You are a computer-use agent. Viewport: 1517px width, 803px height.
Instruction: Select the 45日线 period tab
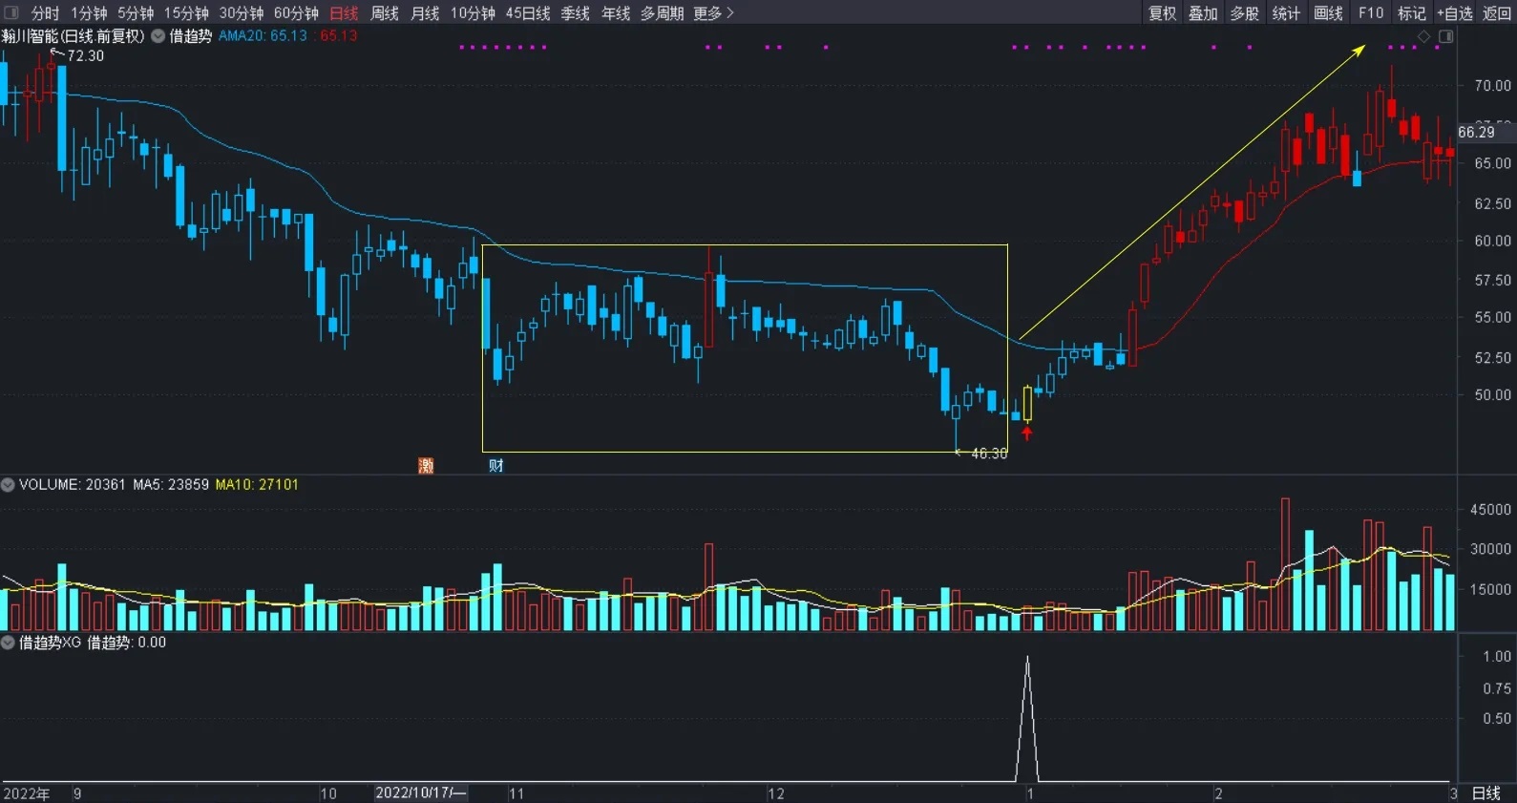pyautogui.click(x=528, y=13)
